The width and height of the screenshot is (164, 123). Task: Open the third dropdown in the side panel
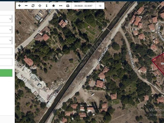[6, 40]
